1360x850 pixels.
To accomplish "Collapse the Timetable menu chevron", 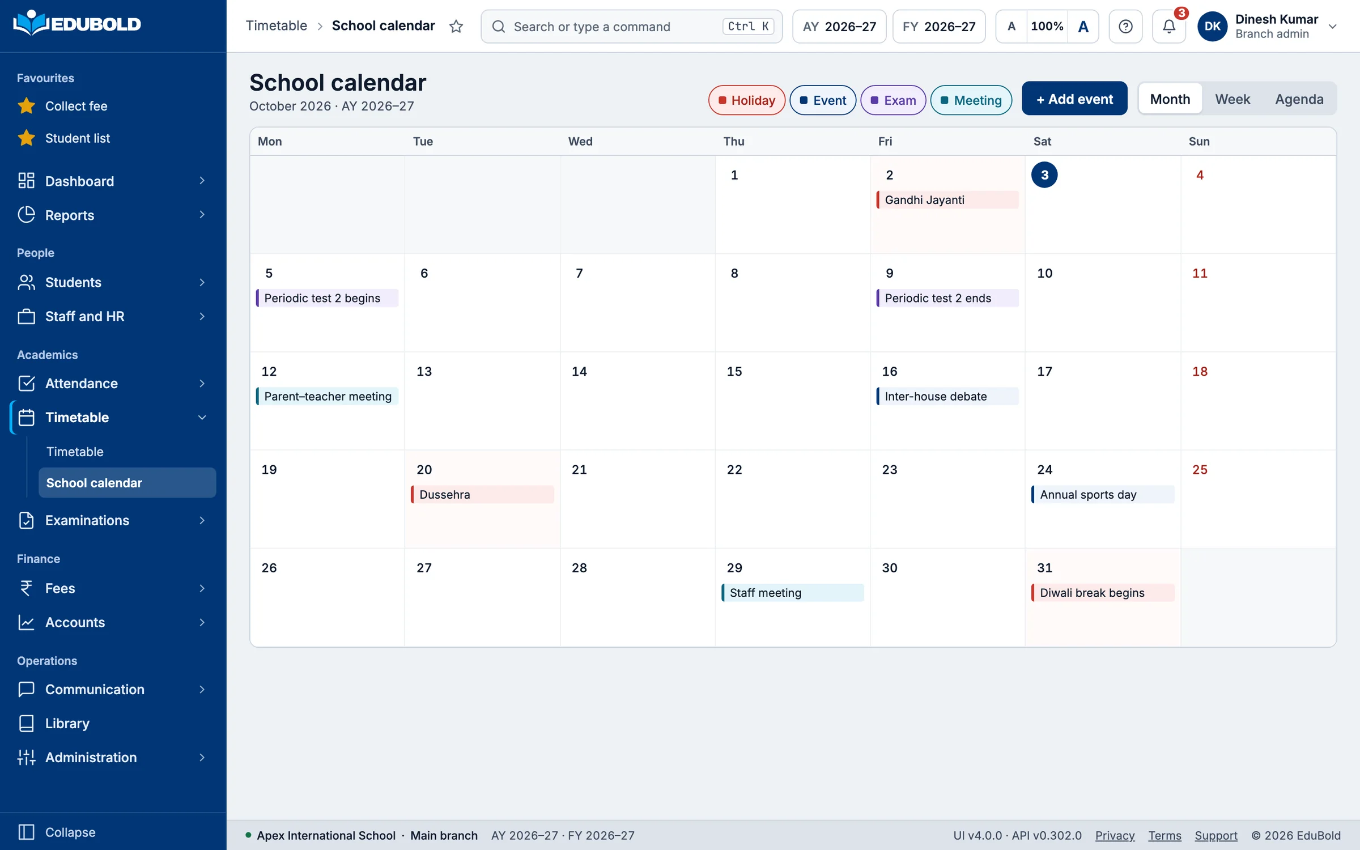I will coord(202,418).
